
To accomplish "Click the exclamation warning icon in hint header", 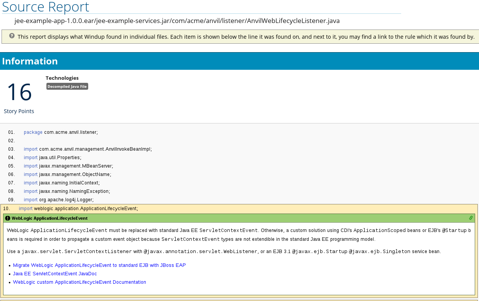I will [x=8, y=218].
